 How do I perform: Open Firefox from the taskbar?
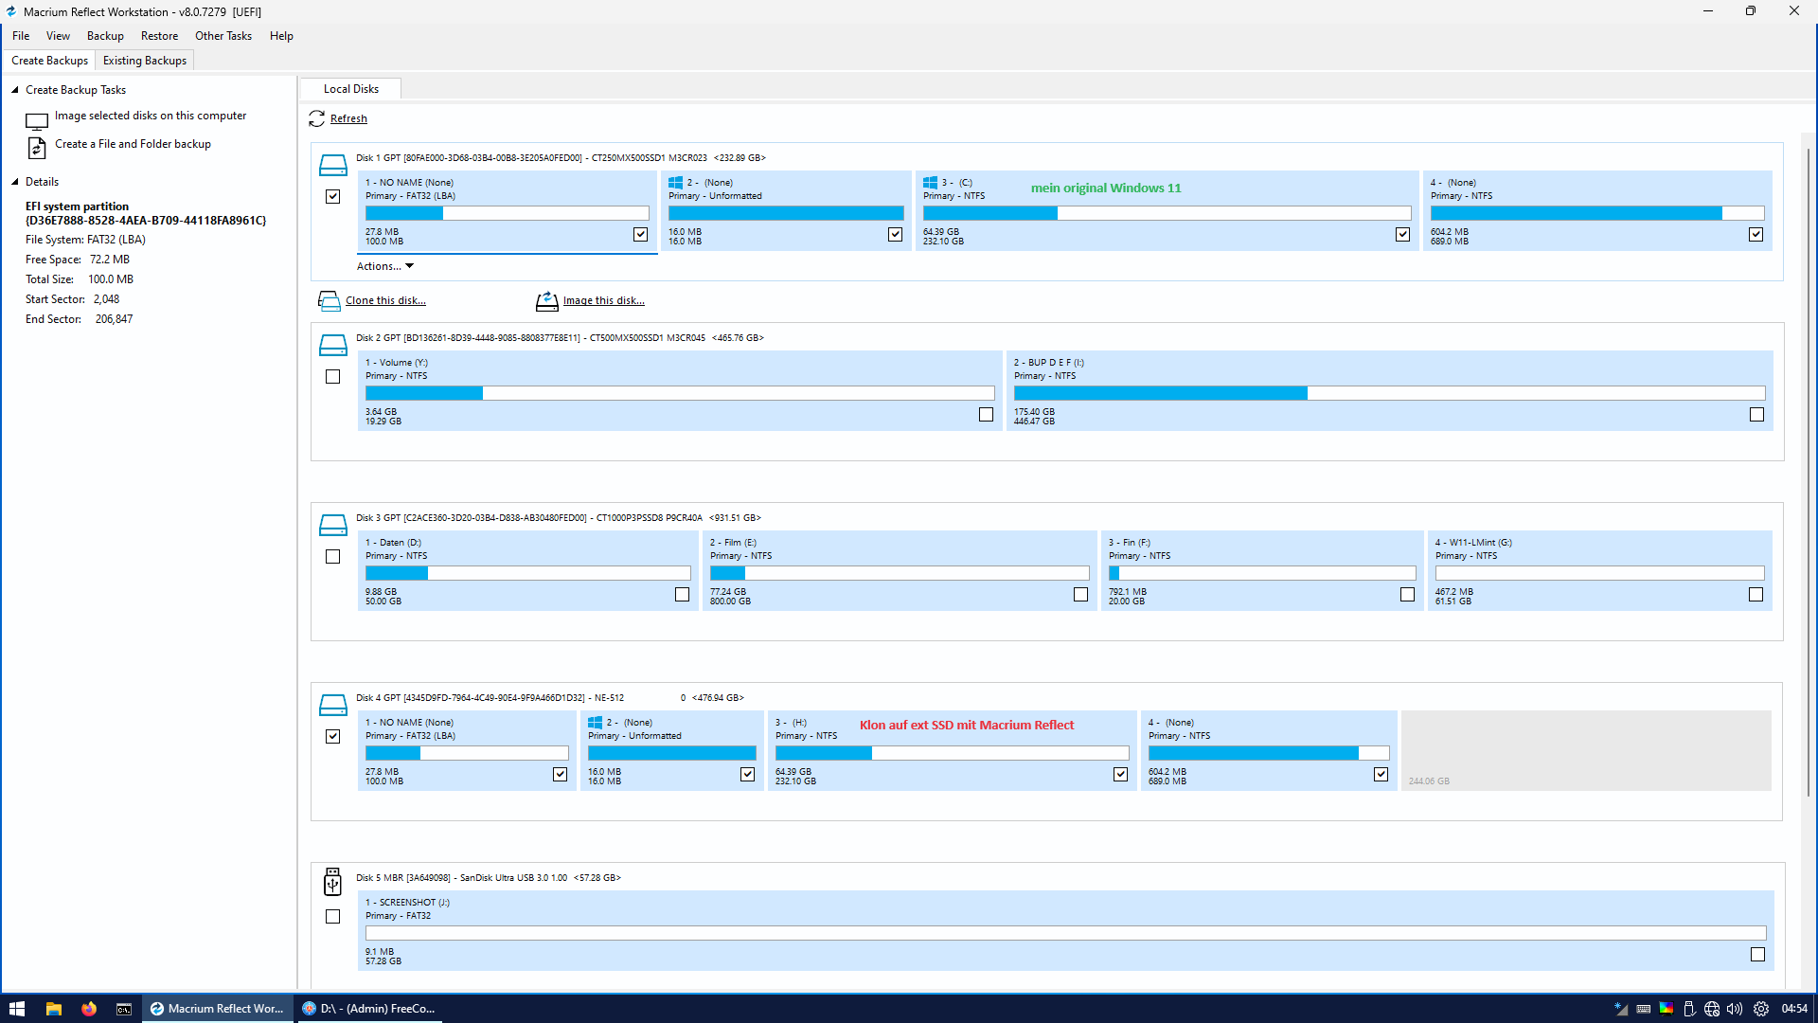coord(89,1009)
